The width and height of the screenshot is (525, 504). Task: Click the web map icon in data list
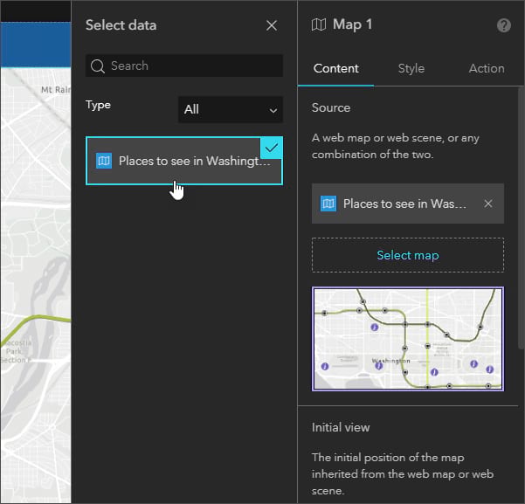coord(104,161)
